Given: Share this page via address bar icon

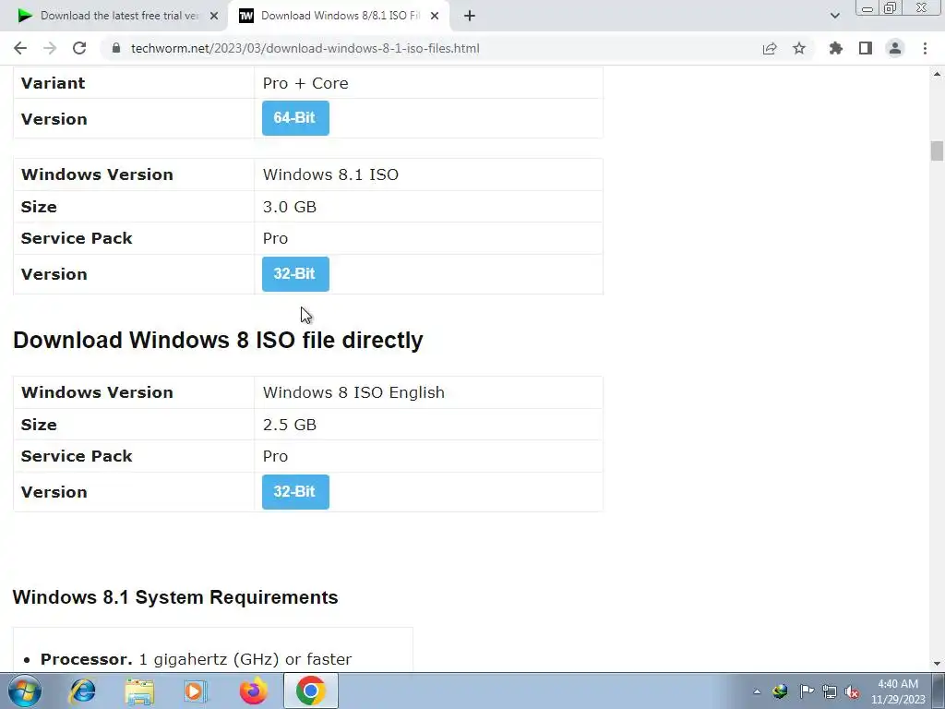Looking at the screenshot, I should pos(770,48).
